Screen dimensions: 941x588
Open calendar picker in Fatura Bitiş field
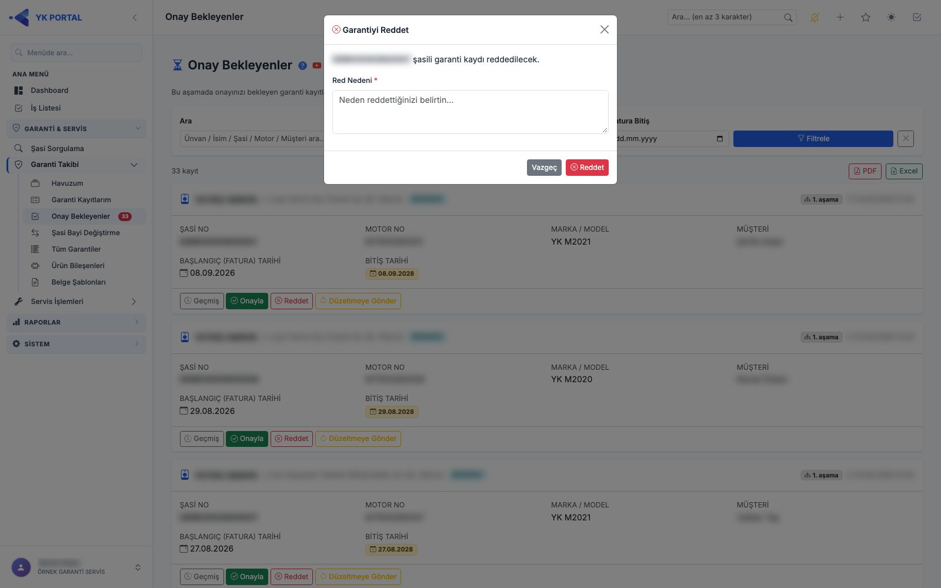tap(720, 139)
